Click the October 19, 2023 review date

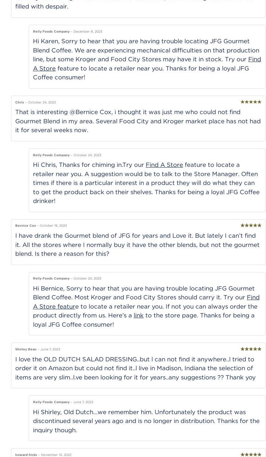tap(53, 226)
